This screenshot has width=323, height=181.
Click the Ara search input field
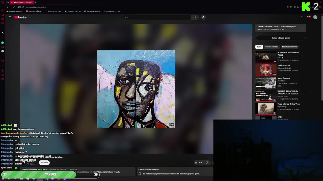coord(157,17)
